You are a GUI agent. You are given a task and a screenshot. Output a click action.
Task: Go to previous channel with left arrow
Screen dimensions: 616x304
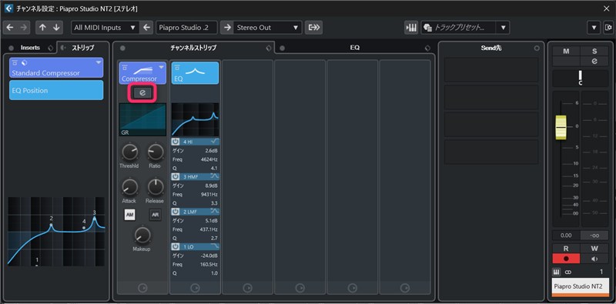pyautogui.click(x=10, y=28)
